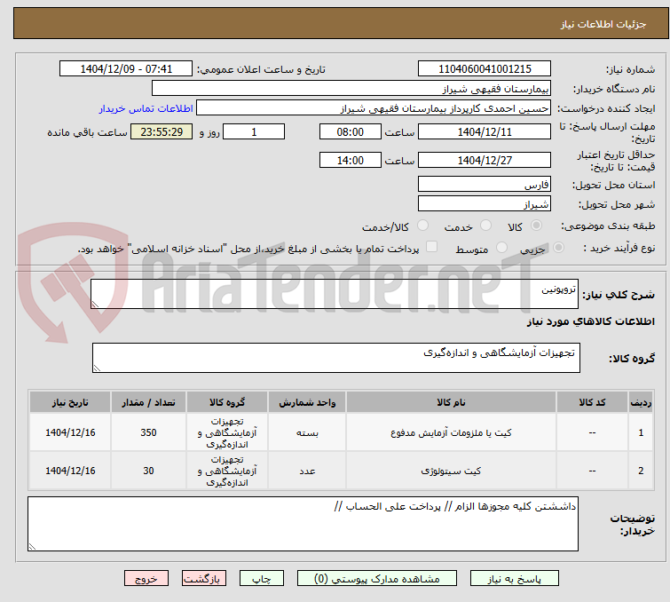Screen dimensions: 670x602
Task: Click the بیمارستان فقیهی شیراز buyer field
Action: (x=351, y=89)
